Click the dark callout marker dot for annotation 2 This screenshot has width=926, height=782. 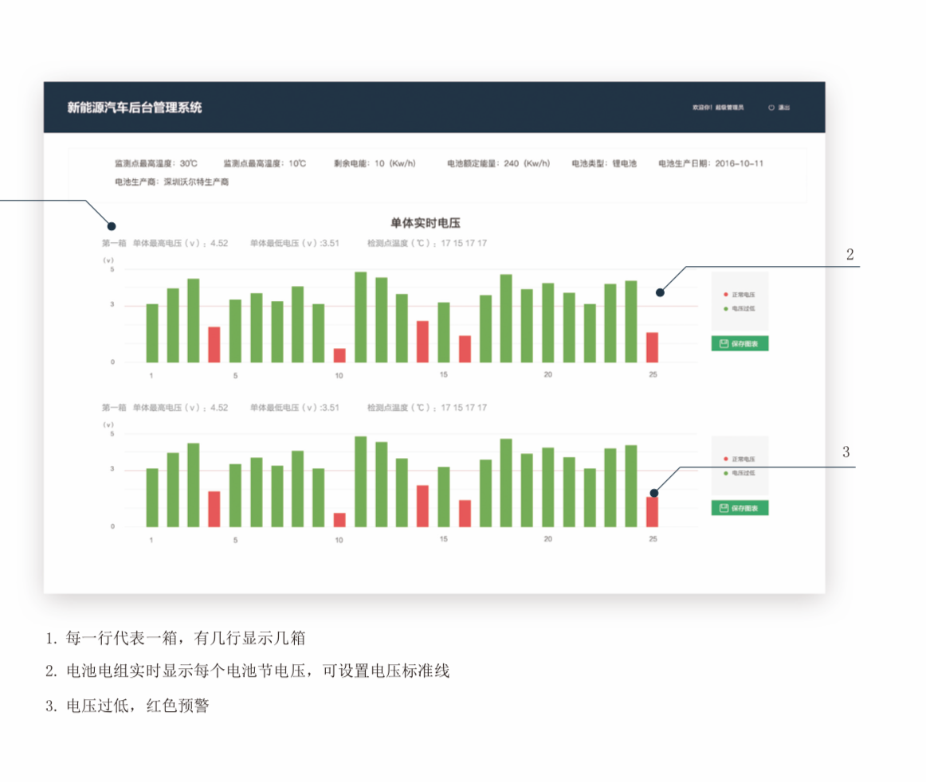(x=660, y=293)
